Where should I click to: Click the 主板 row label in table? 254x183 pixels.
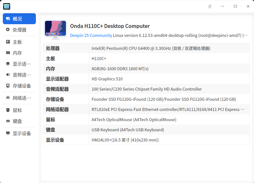pyautogui.click(x=51, y=59)
